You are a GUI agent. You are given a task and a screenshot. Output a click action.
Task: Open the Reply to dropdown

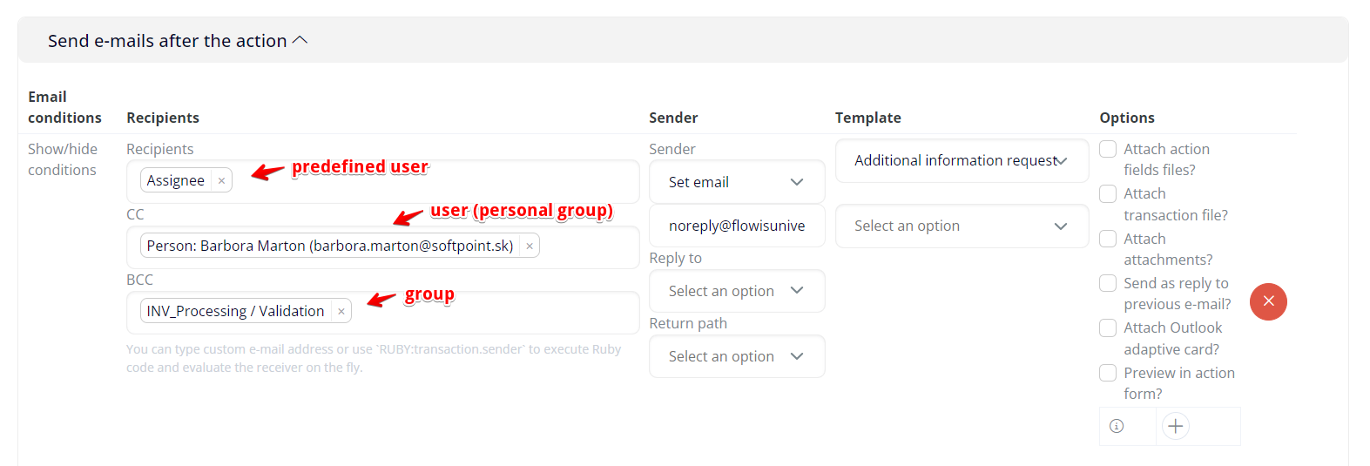(737, 291)
